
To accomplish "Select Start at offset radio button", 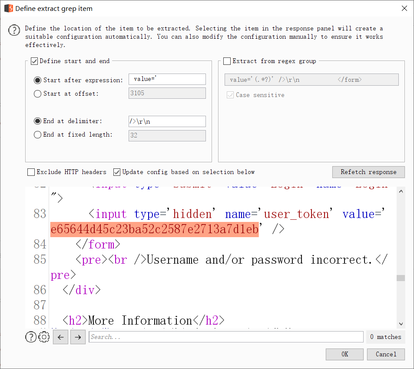I will pyautogui.click(x=37, y=94).
